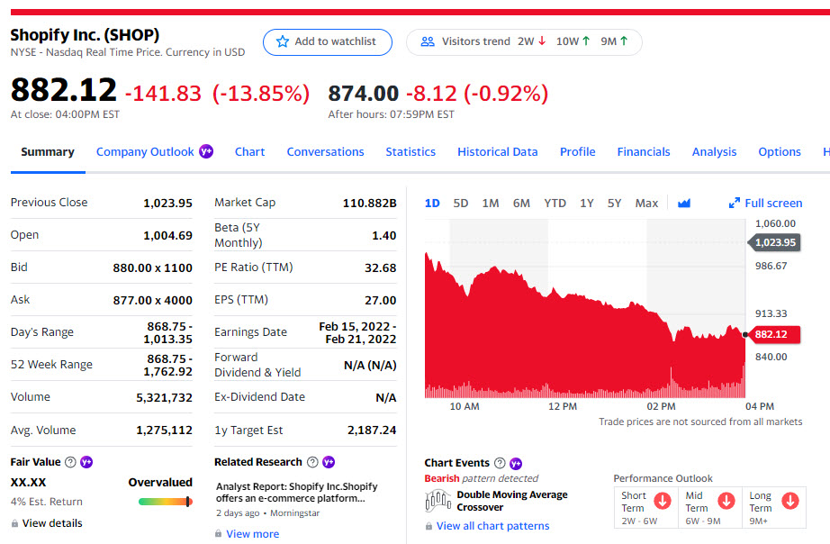Click the green up arrow next to 9M

click(x=624, y=41)
